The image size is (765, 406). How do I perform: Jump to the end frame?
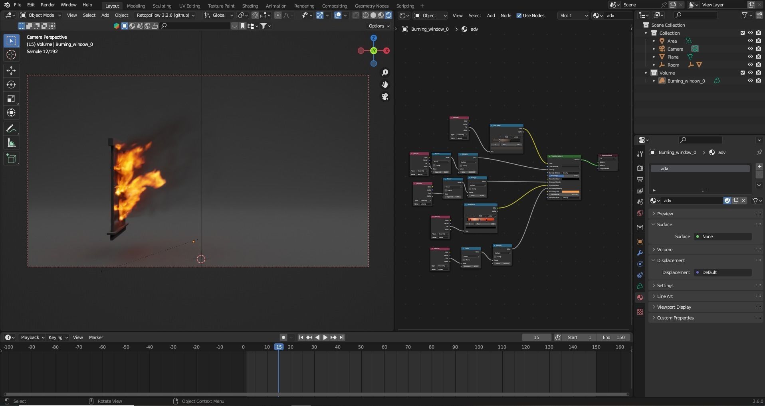tap(341, 337)
